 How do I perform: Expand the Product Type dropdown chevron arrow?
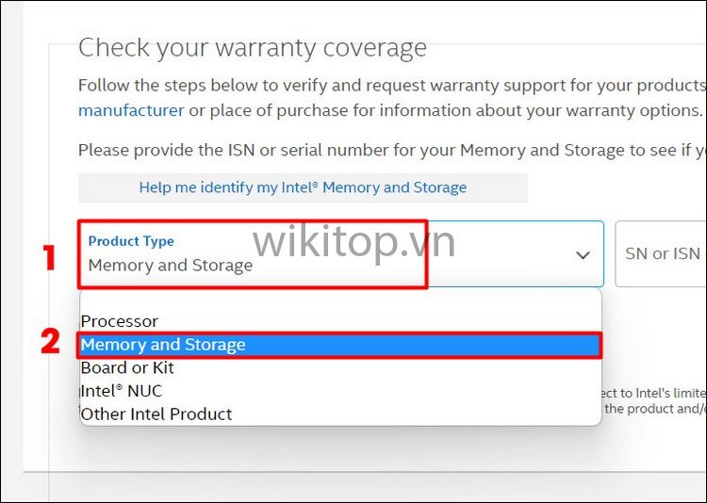click(583, 255)
